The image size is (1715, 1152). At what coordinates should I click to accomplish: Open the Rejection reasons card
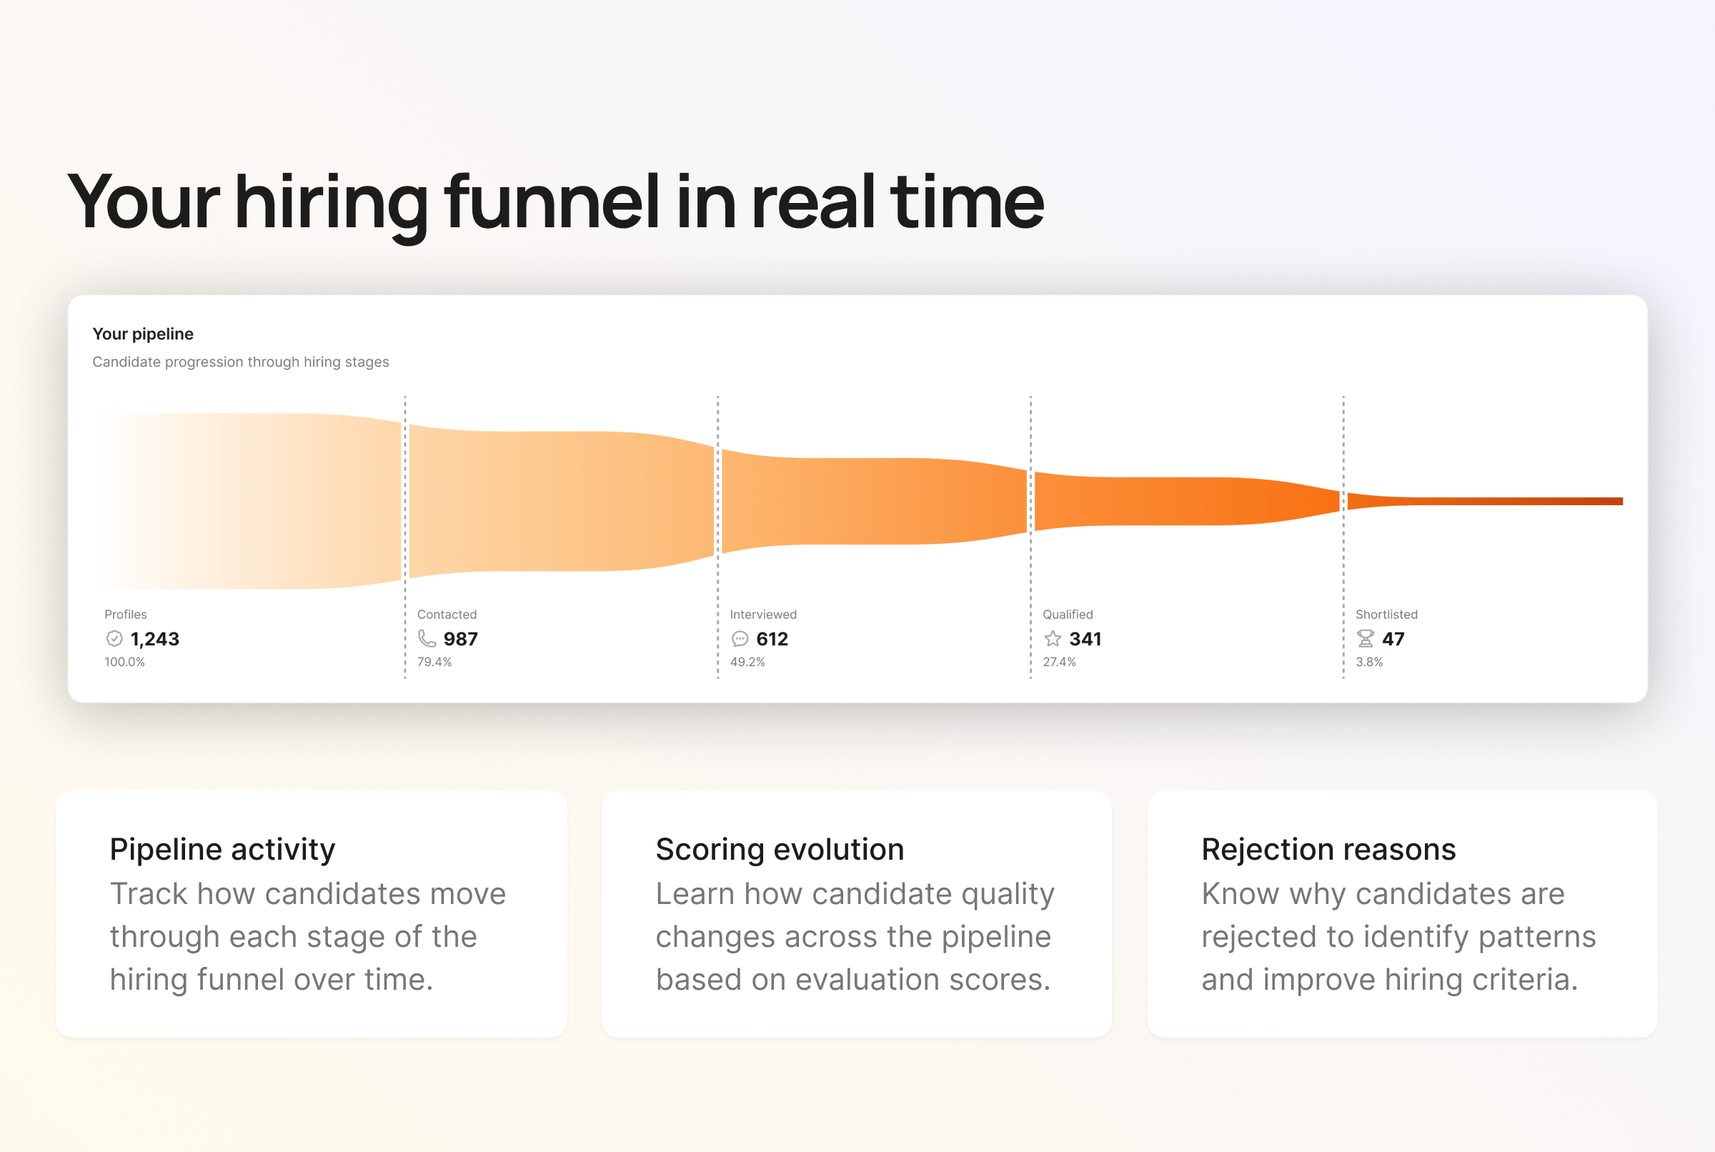click(x=1402, y=913)
